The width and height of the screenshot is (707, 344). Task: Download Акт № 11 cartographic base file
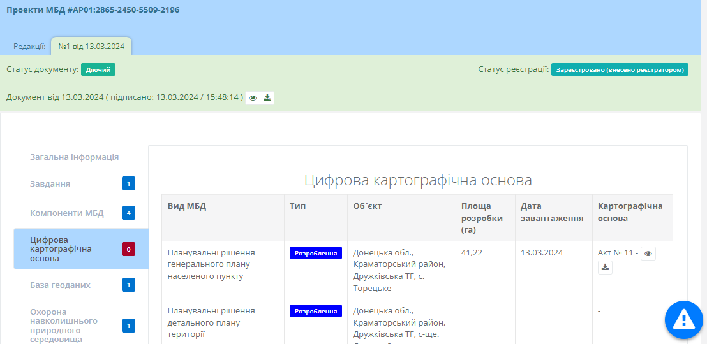tap(606, 268)
